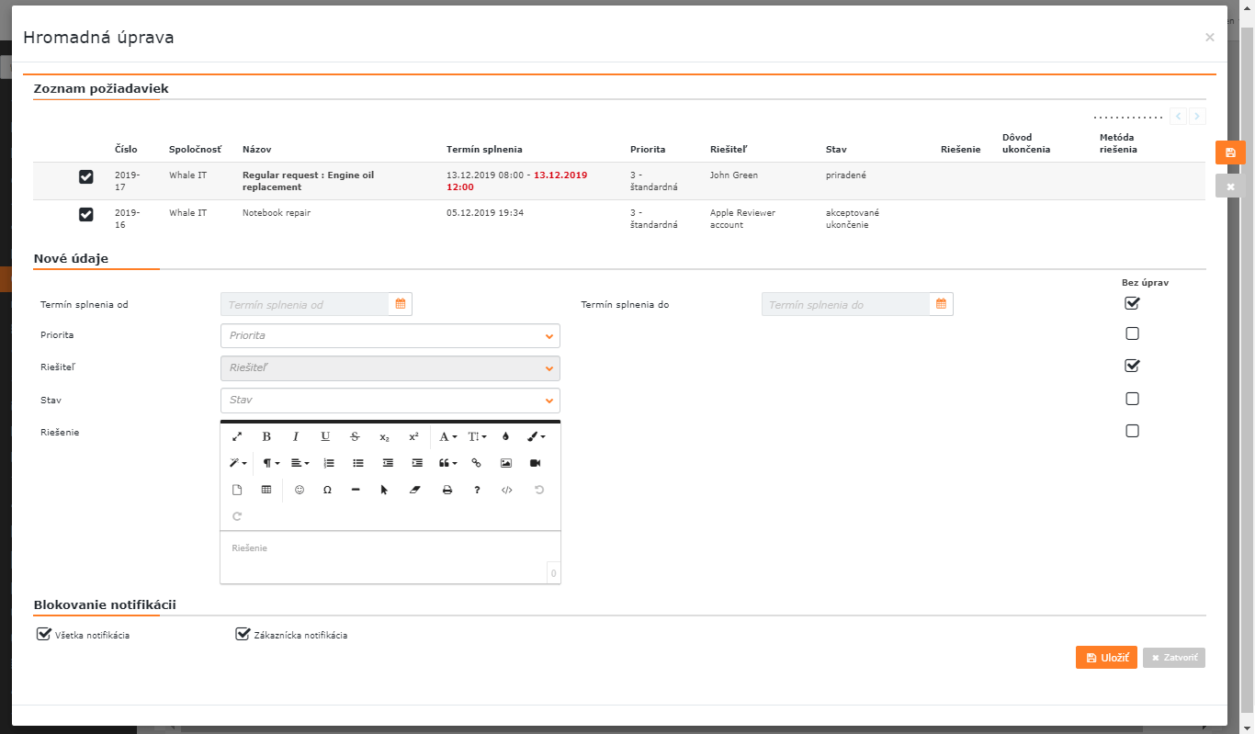Click the 'John Green' resolver cell
Viewport: 1255px width, 734px height.
click(x=734, y=175)
